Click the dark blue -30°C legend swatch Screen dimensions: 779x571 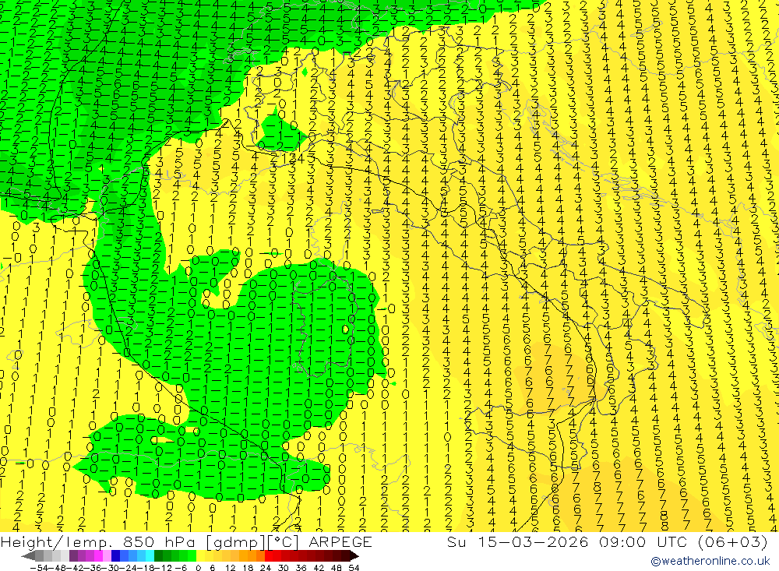pyautogui.click(x=115, y=556)
